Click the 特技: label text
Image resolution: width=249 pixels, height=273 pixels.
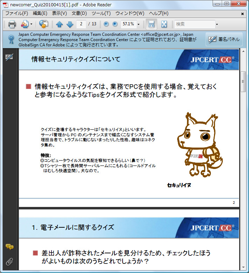click(46, 155)
